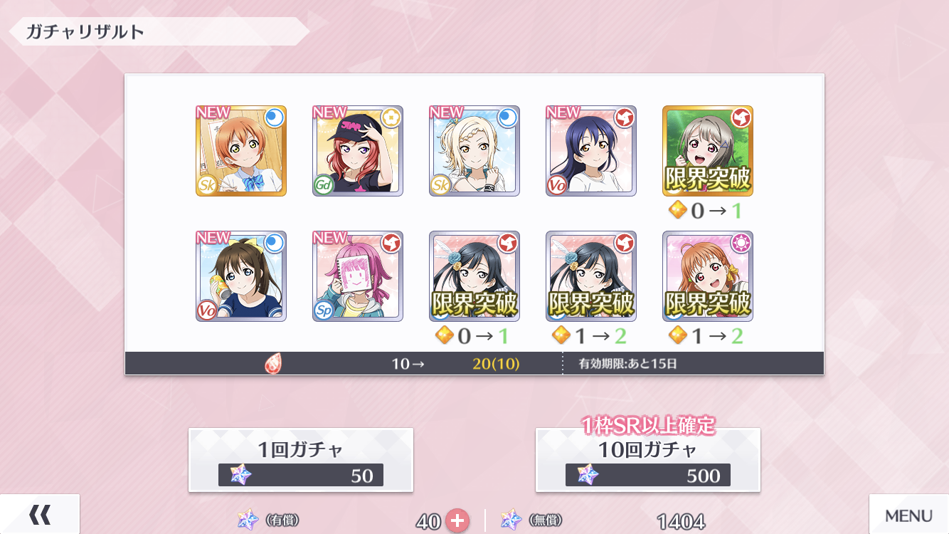The image size is (949, 534).
Task: Open the MENU button
Action: (908, 514)
